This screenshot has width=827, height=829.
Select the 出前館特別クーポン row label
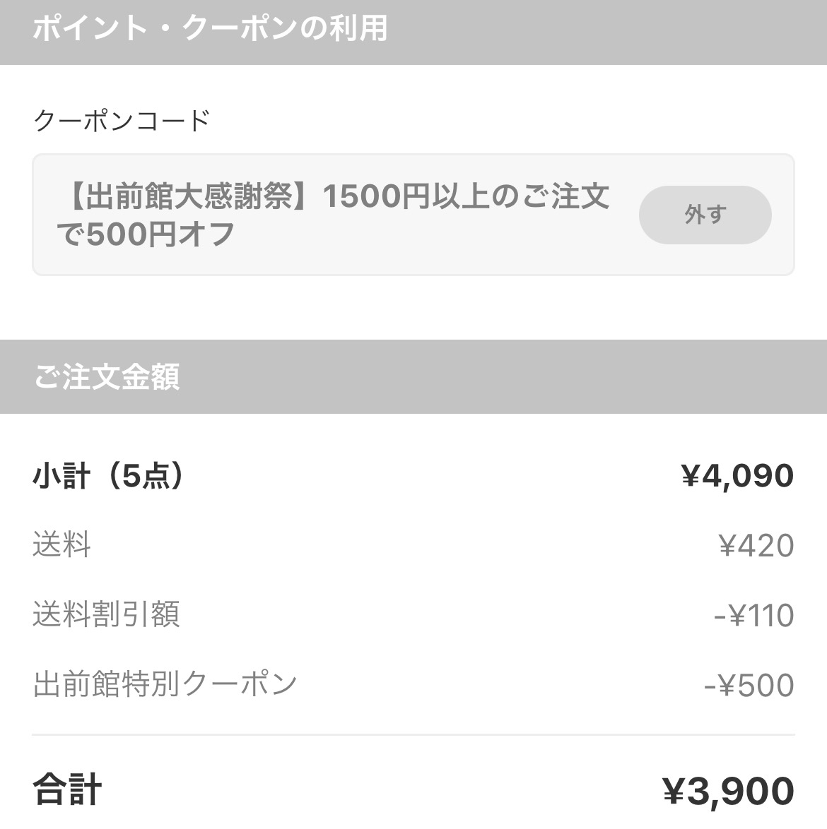click(165, 684)
